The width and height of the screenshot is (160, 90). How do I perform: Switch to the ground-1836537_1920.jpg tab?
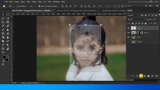coord(77,10)
